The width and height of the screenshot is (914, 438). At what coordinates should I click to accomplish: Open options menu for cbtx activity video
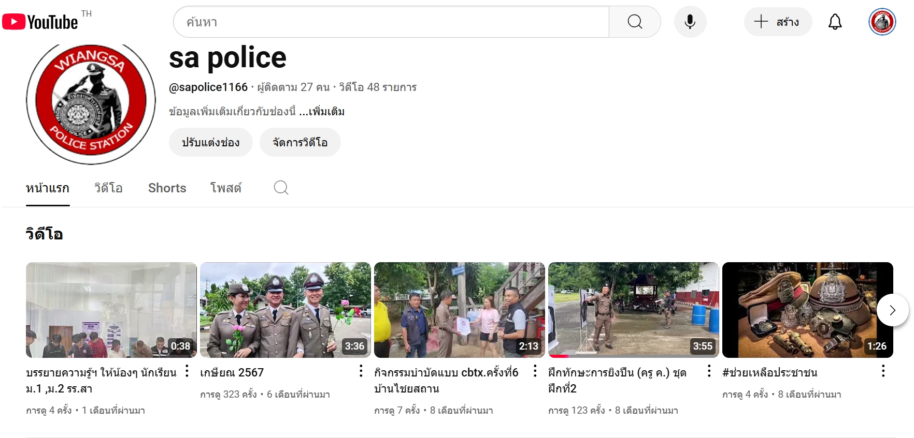pos(535,371)
